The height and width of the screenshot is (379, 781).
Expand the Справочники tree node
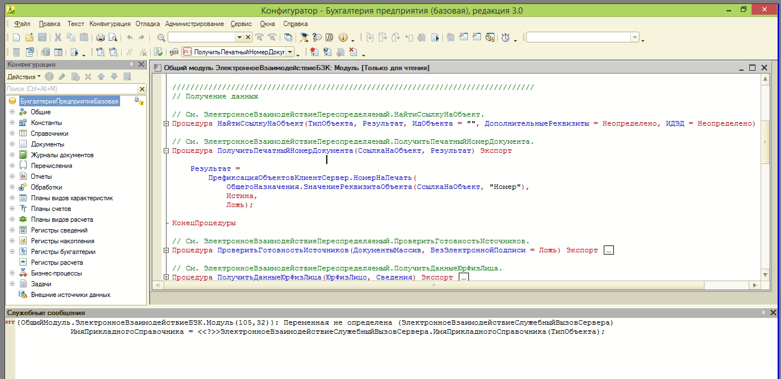tap(12, 133)
